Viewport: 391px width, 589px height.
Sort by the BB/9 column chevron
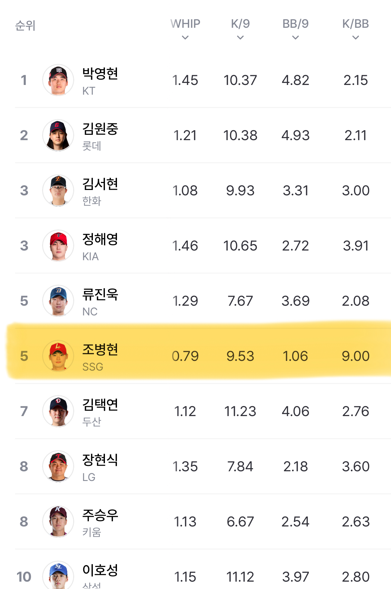pyautogui.click(x=295, y=37)
